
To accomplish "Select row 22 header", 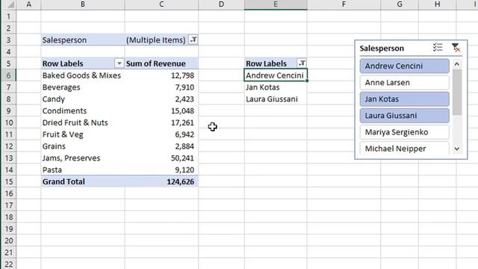I will click(x=8, y=264).
